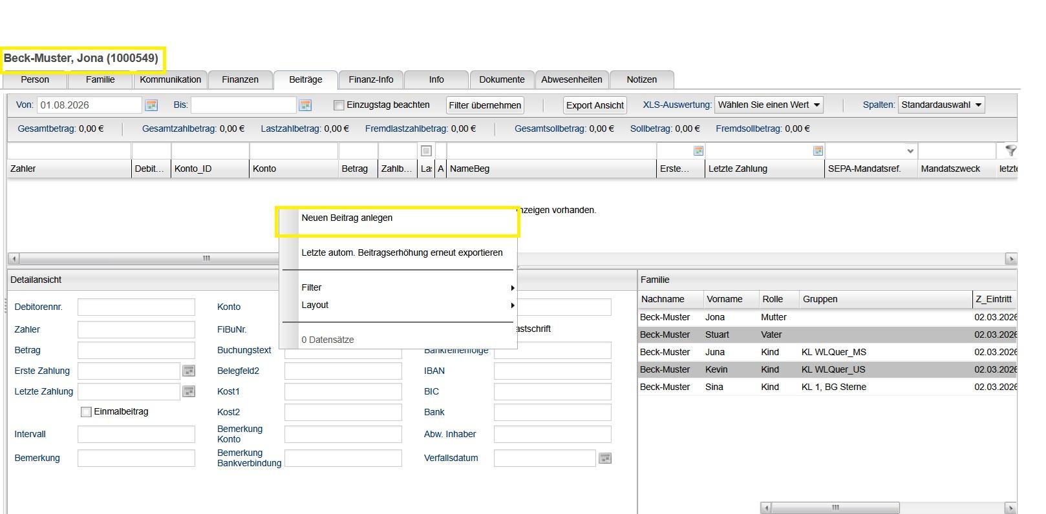Toggle Einzugstag beachten checkbox

339,105
